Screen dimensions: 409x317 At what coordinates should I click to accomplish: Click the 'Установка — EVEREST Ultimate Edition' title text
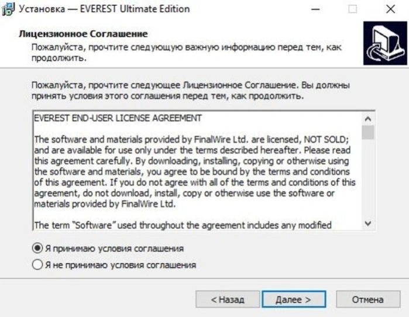click(x=104, y=9)
